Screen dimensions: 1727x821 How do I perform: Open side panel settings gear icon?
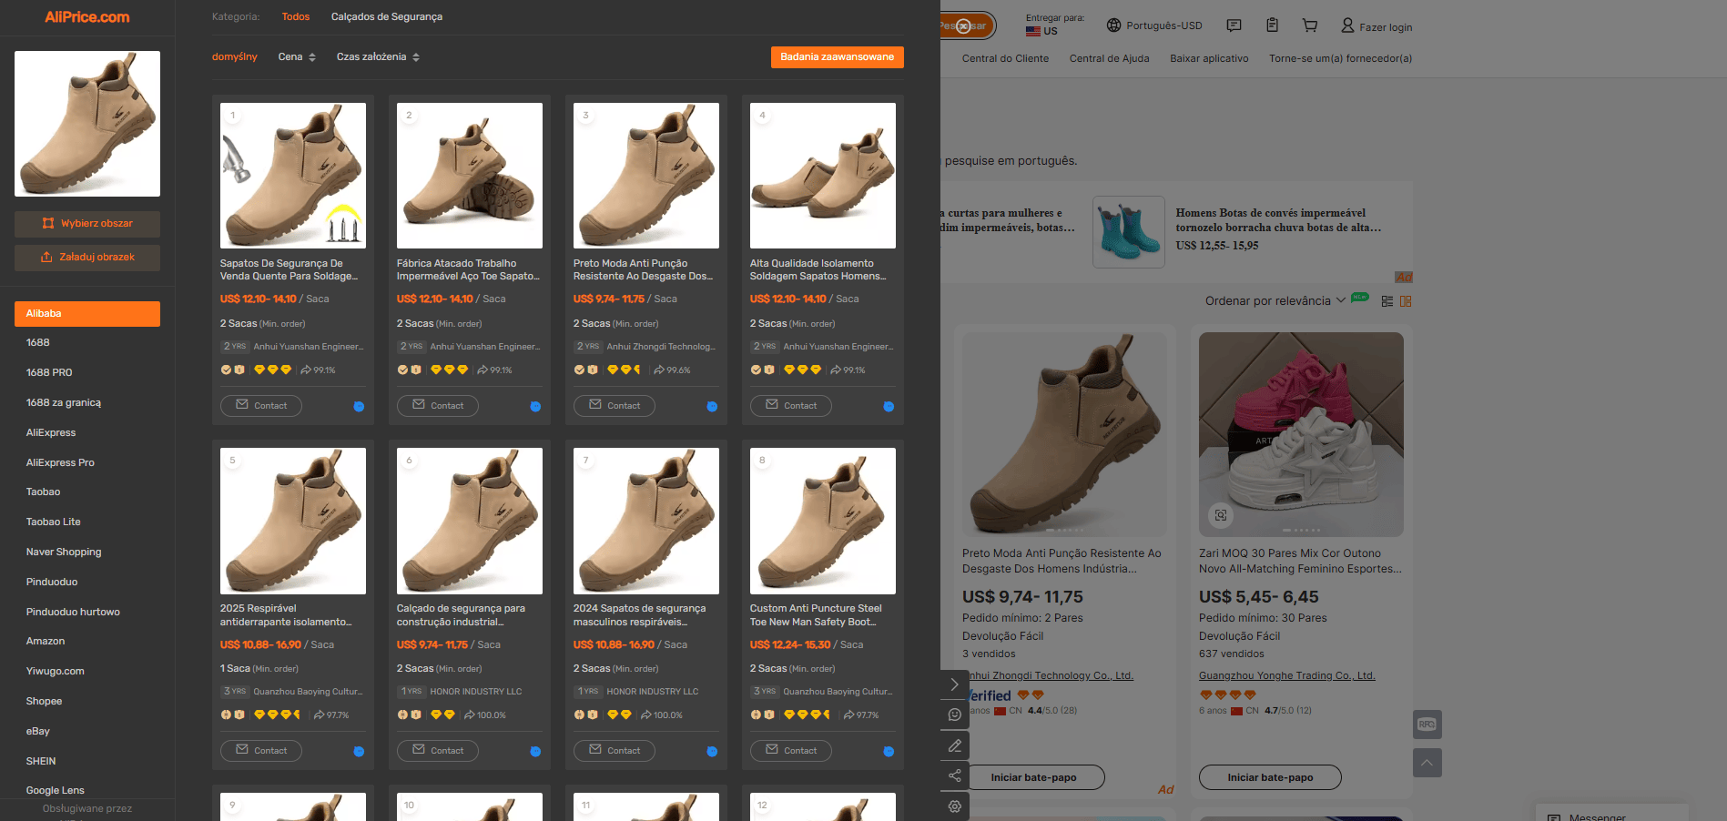pos(954,806)
